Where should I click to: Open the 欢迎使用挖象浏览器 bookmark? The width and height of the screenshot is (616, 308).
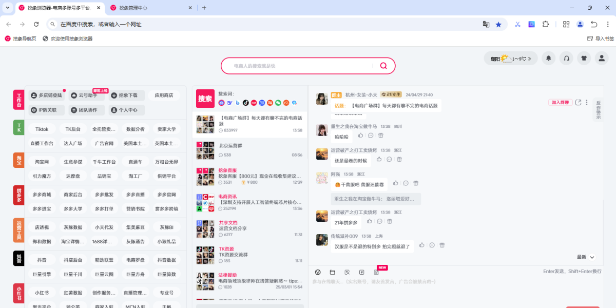click(x=68, y=38)
